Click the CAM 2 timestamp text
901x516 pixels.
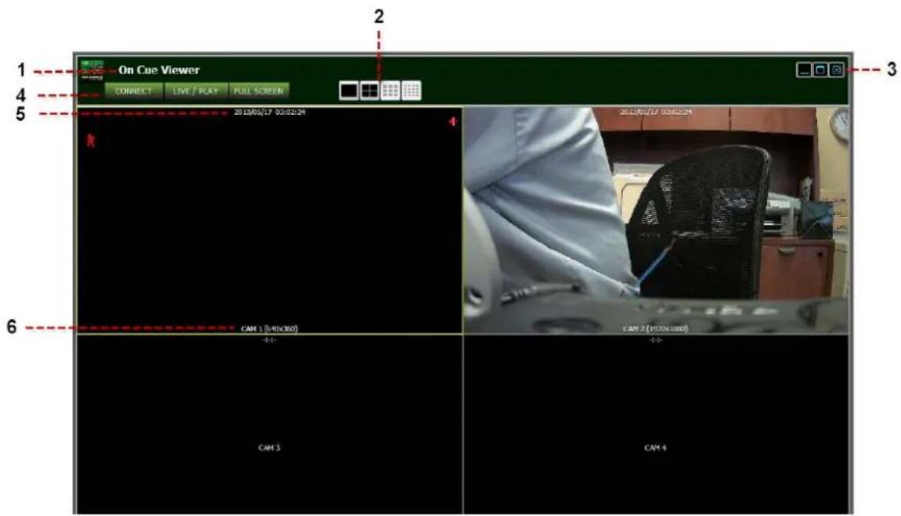coord(656,112)
